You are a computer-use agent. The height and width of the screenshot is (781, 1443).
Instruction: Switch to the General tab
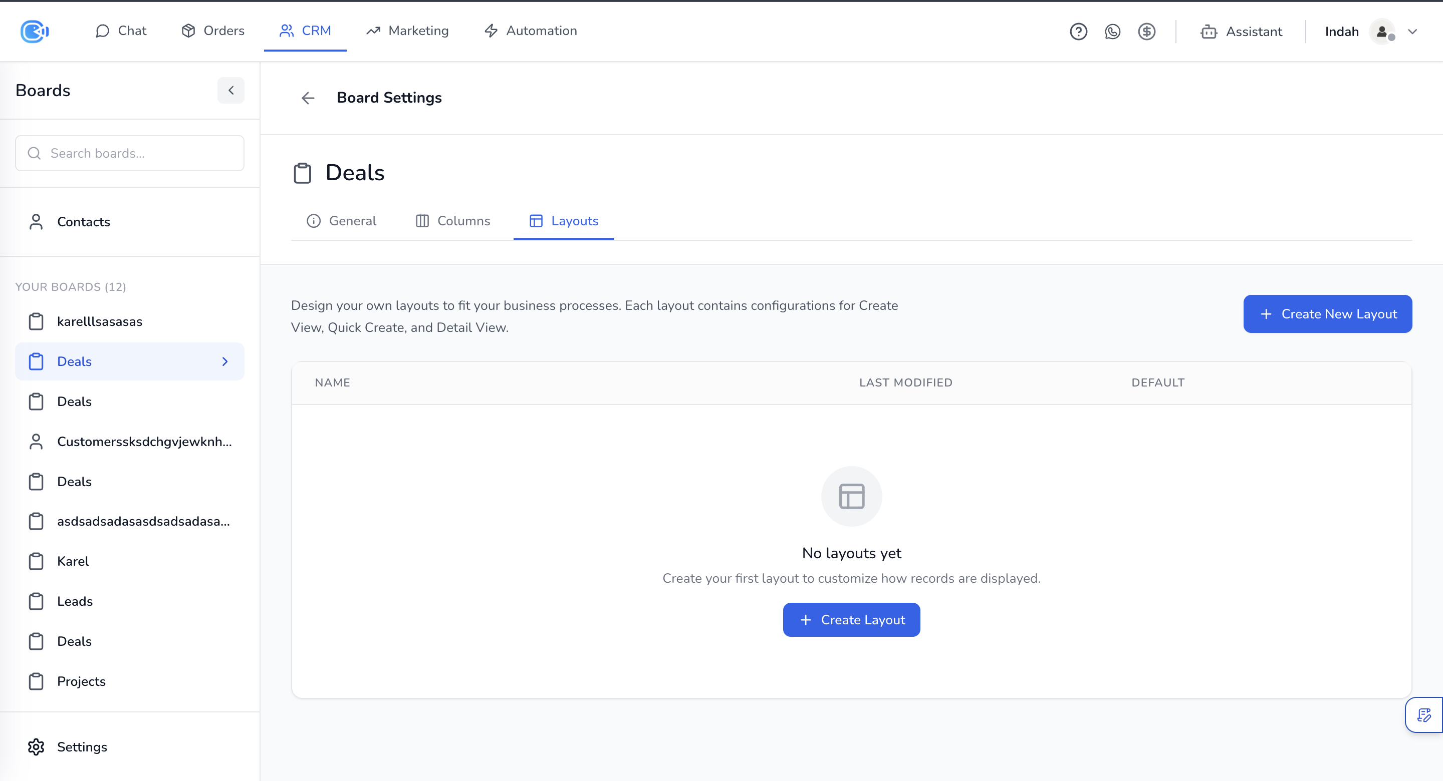(x=341, y=221)
